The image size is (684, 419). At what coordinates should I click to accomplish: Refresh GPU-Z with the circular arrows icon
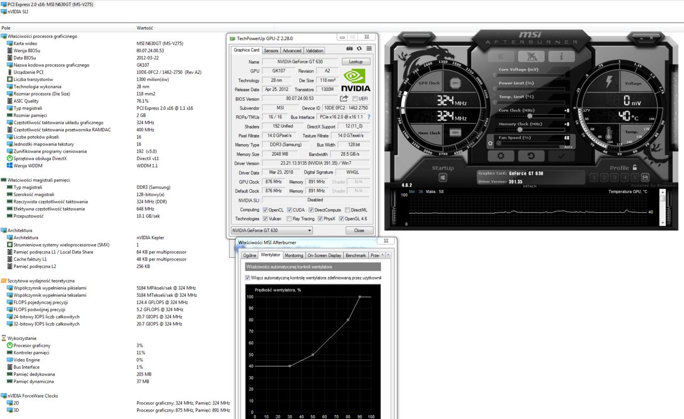click(x=359, y=49)
